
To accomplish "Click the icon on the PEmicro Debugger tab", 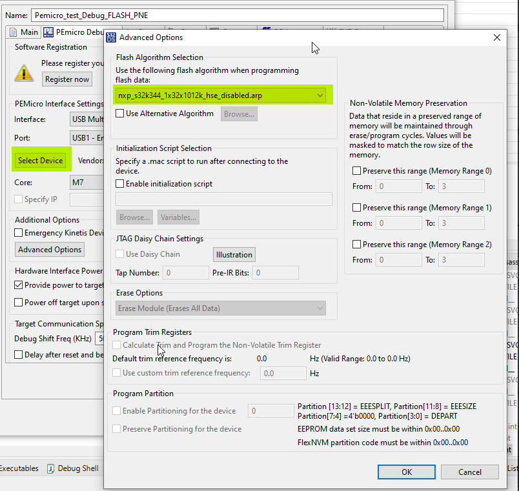I will coord(48,32).
